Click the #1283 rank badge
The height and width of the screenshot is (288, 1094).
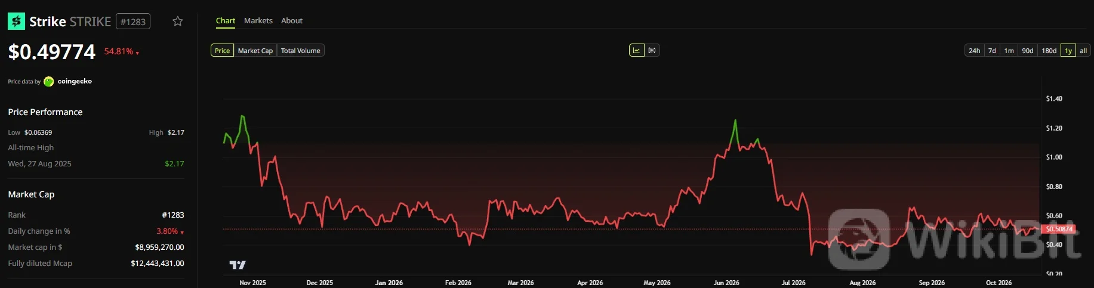click(x=133, y=22)
